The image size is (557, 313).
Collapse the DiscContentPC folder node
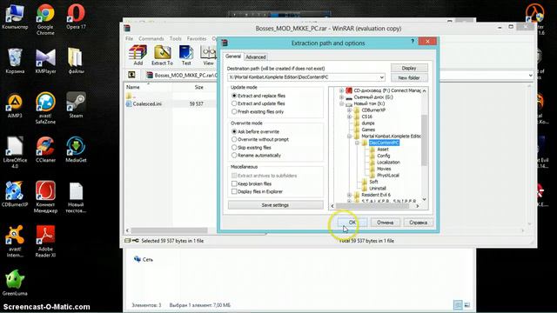click(x=357, y=143)
